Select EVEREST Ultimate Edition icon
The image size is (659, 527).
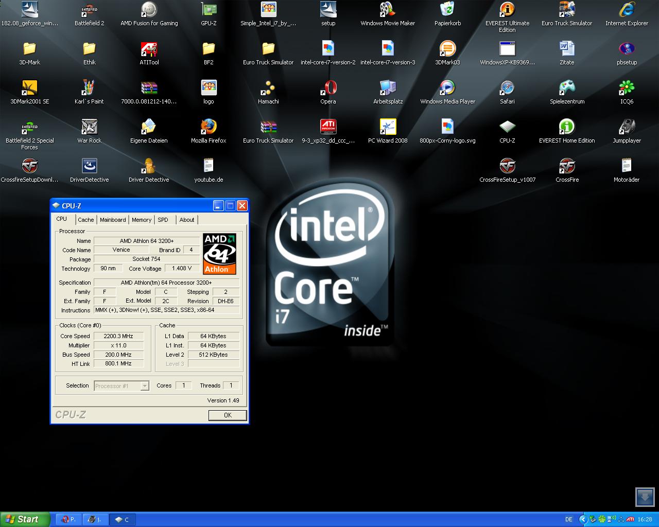[x=507, y=17]
